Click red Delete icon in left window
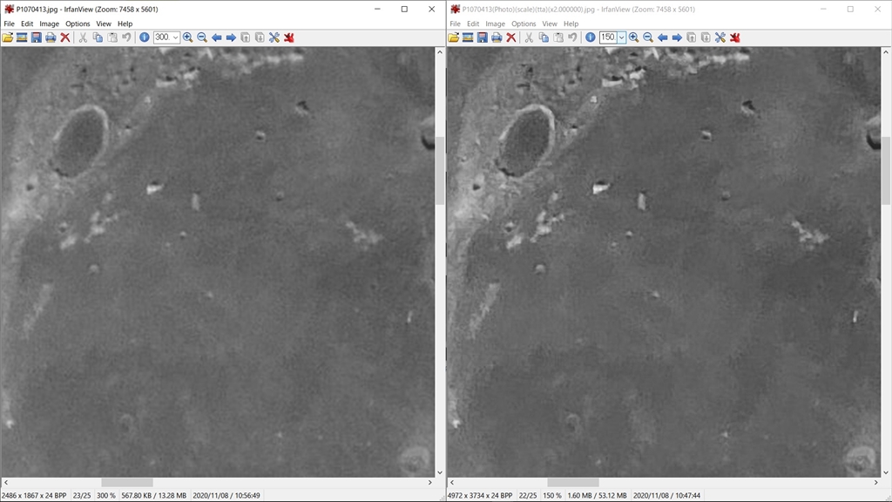Image resolution: width=892 pixels, height=502 pixels. tap(65, 37)
